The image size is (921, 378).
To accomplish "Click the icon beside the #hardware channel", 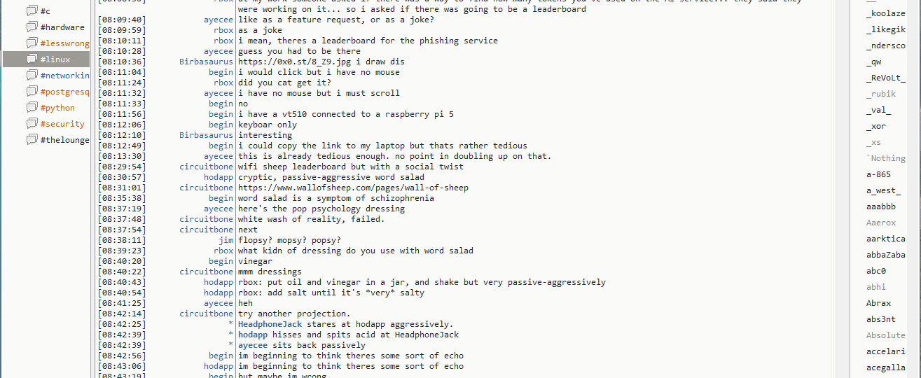I will pos(32,27).
